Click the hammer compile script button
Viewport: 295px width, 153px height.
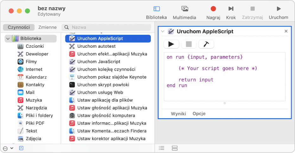(206, 44)
